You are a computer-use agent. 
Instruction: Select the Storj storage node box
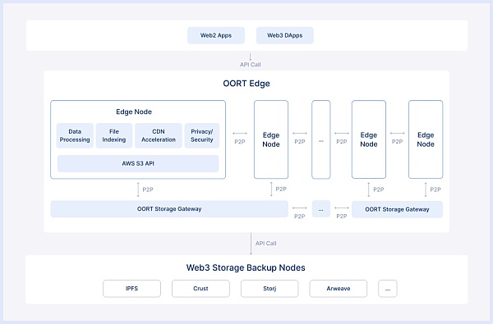[x=270, y=289]
